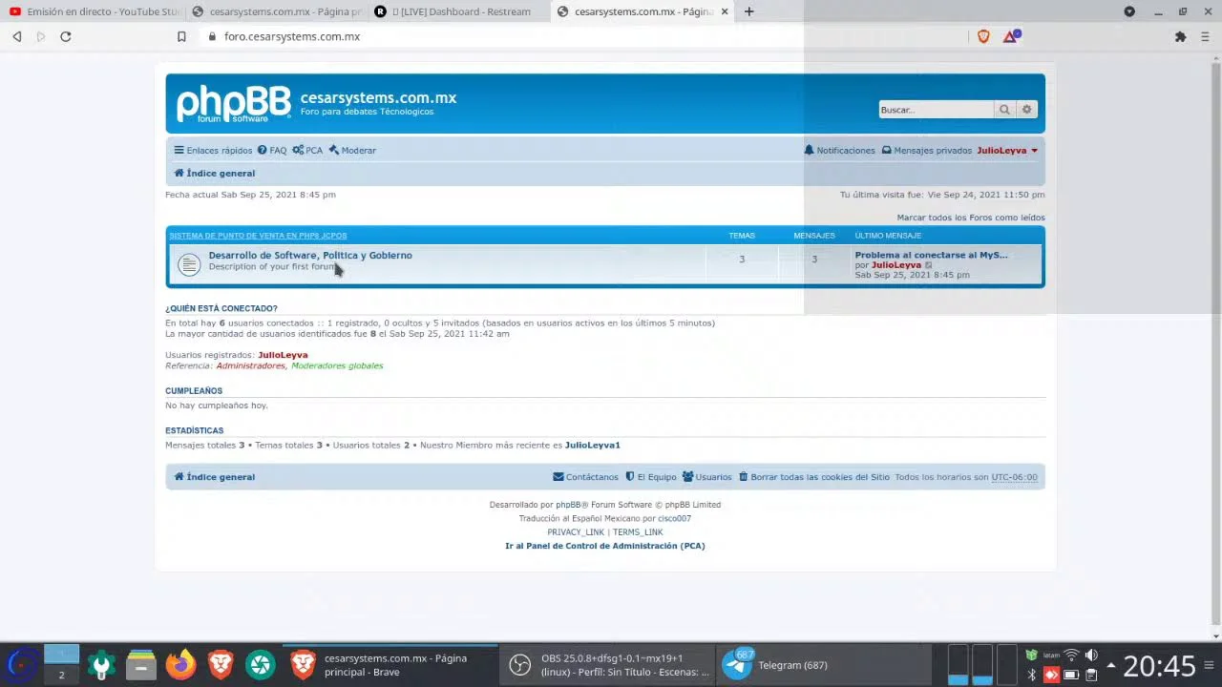This screenshot has height=687, width=1222.
Task: Switch to Telegram in the taskbar
Action: click(823, 665)
